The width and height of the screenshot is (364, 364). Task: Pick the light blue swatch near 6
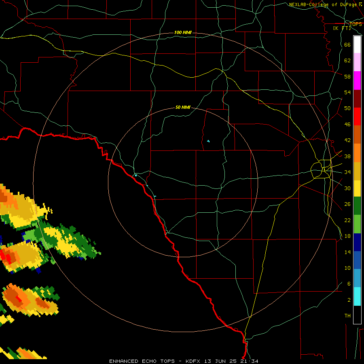(357, 278)
